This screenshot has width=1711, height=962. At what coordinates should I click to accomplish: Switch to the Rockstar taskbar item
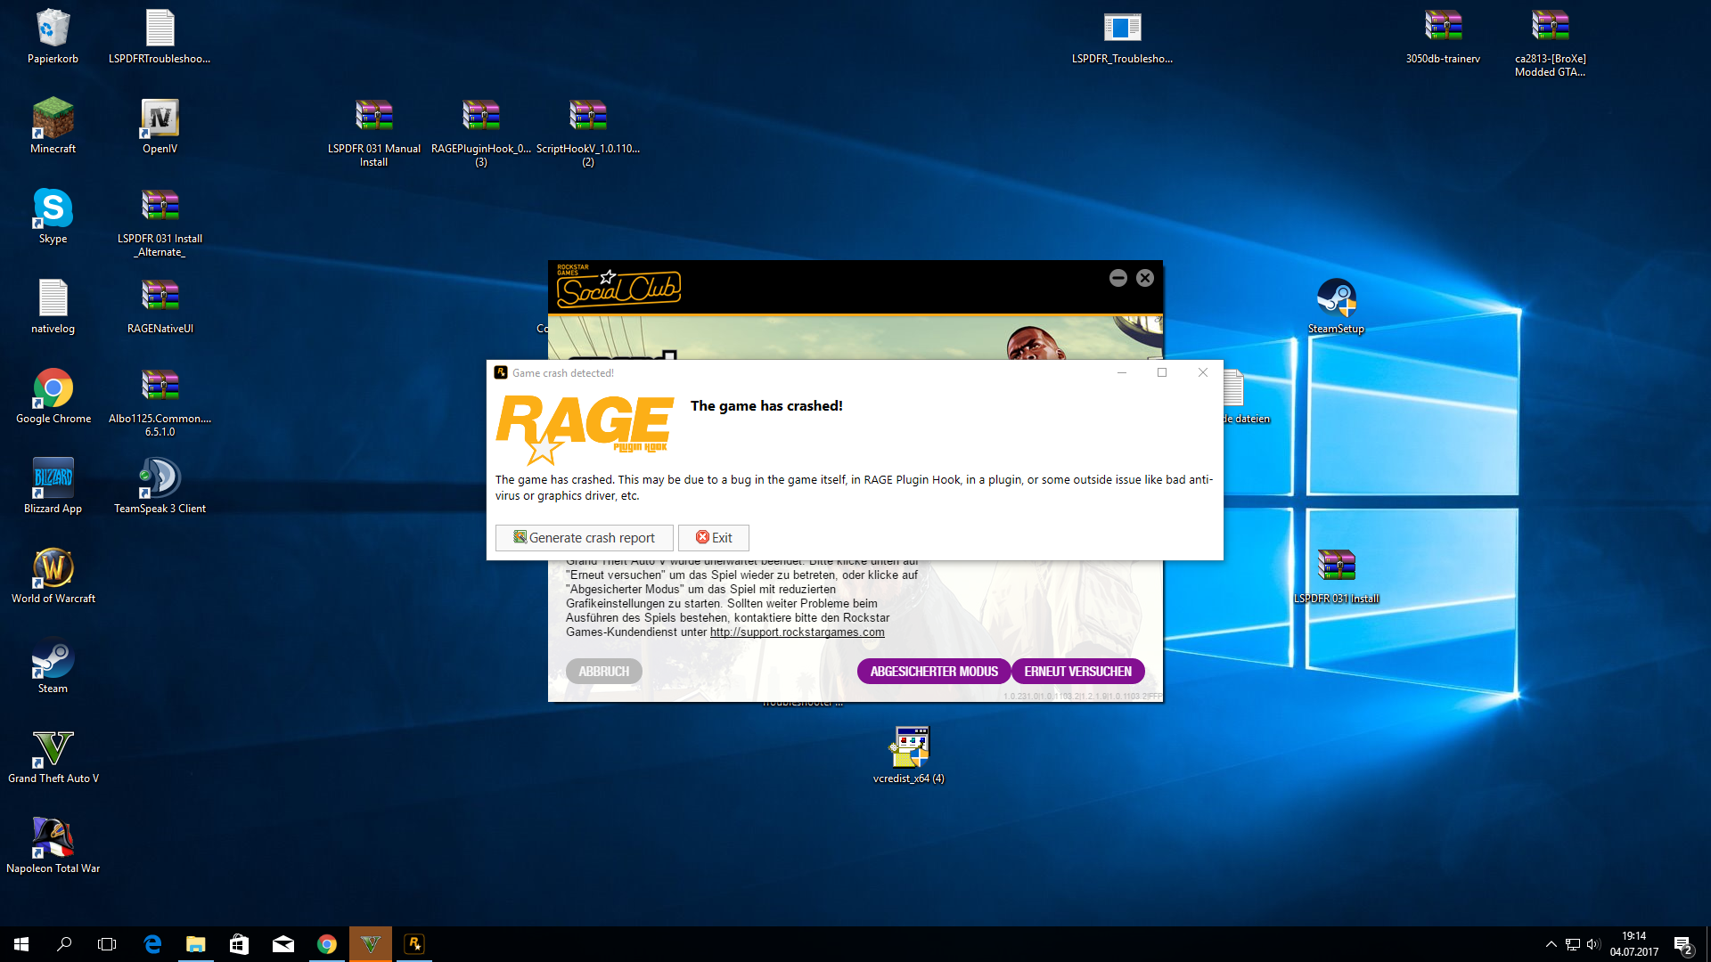pos(414,944)
